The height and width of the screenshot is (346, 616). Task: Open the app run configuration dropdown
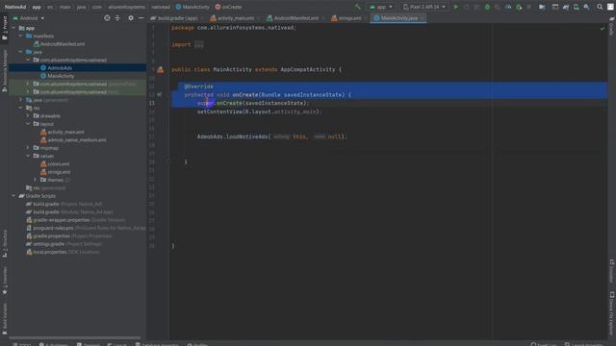tap(381, 7)
